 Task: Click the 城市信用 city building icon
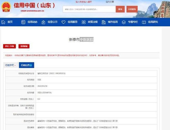104,22
